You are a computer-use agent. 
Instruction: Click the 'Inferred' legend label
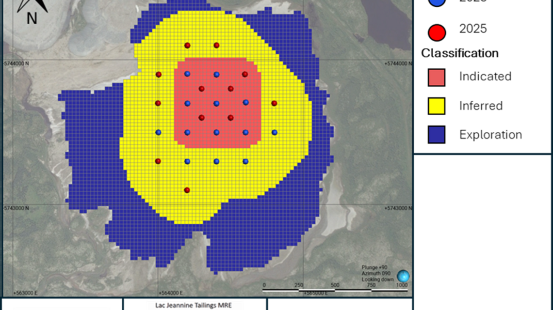tap(481, 106)
